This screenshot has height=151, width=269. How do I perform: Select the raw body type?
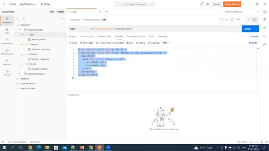pyautogui.click(x=130, y=43)
